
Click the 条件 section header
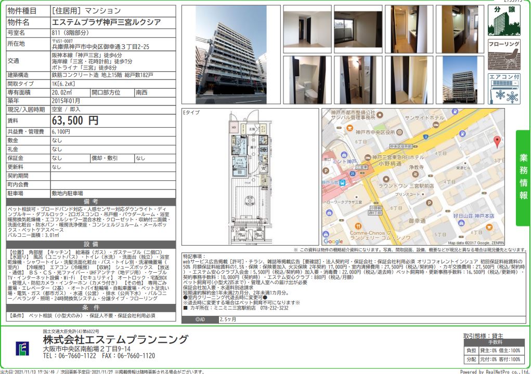pos(91,308)
